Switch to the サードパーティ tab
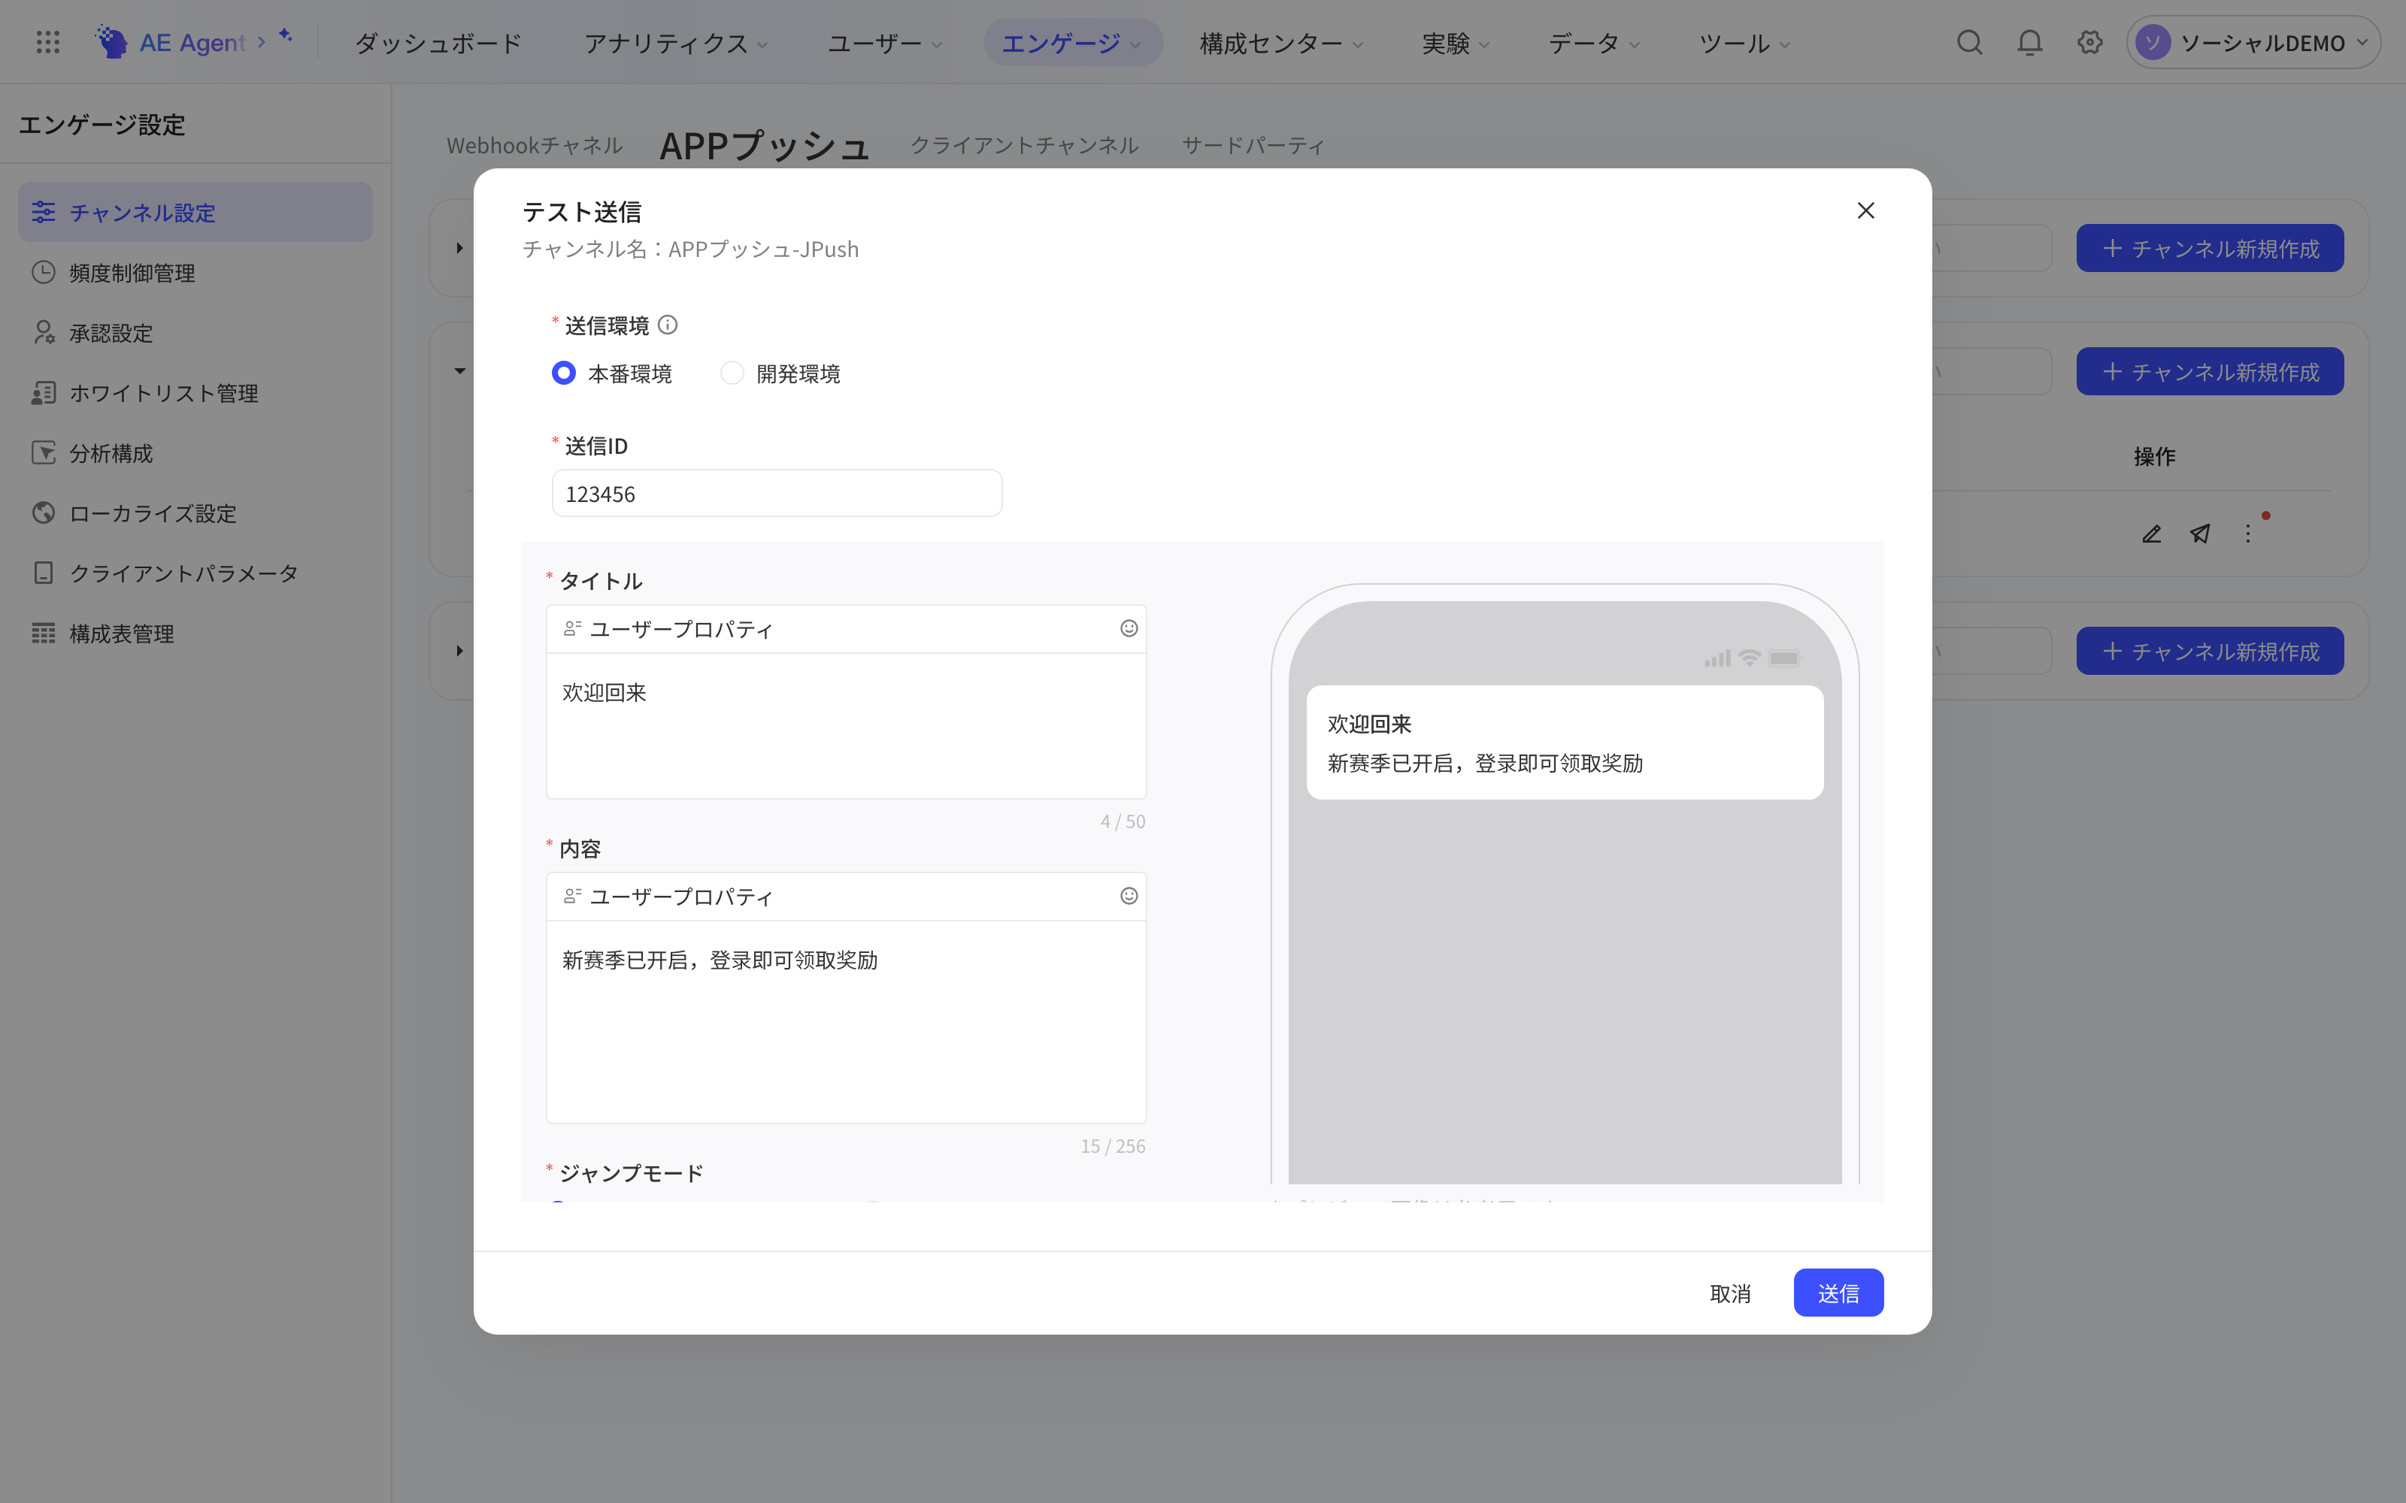The image size is (2406, 1503). (1253, 145)
